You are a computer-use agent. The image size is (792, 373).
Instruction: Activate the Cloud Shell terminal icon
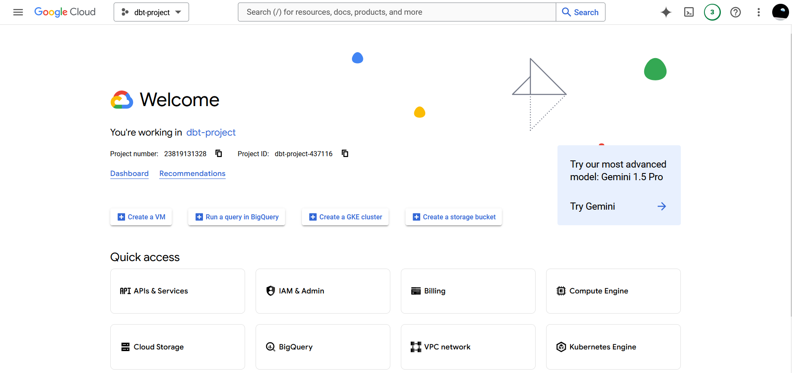click(x=689, y=12)
